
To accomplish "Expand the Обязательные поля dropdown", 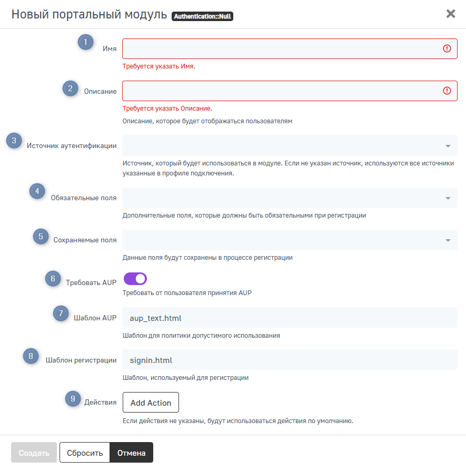I will [x=290, y=198].
